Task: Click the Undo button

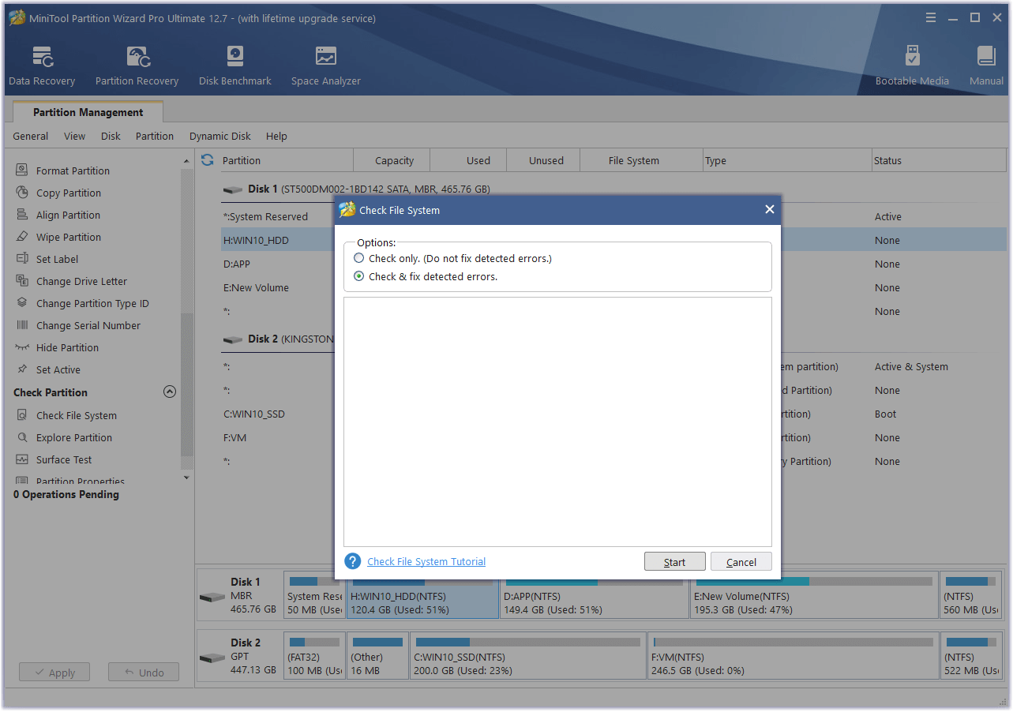Action: [x=144, y=673]
